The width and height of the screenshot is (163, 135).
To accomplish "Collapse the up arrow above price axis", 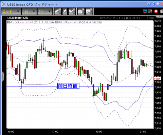I will [160, 17].
